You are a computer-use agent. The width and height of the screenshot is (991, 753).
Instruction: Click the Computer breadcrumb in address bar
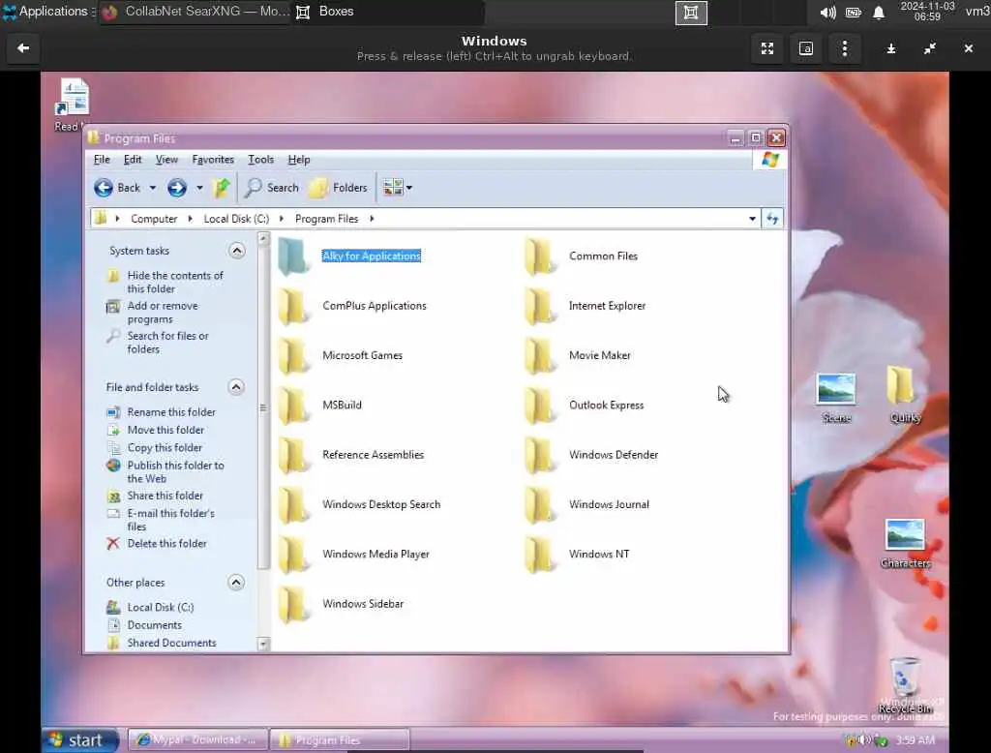tap(154, 219)
